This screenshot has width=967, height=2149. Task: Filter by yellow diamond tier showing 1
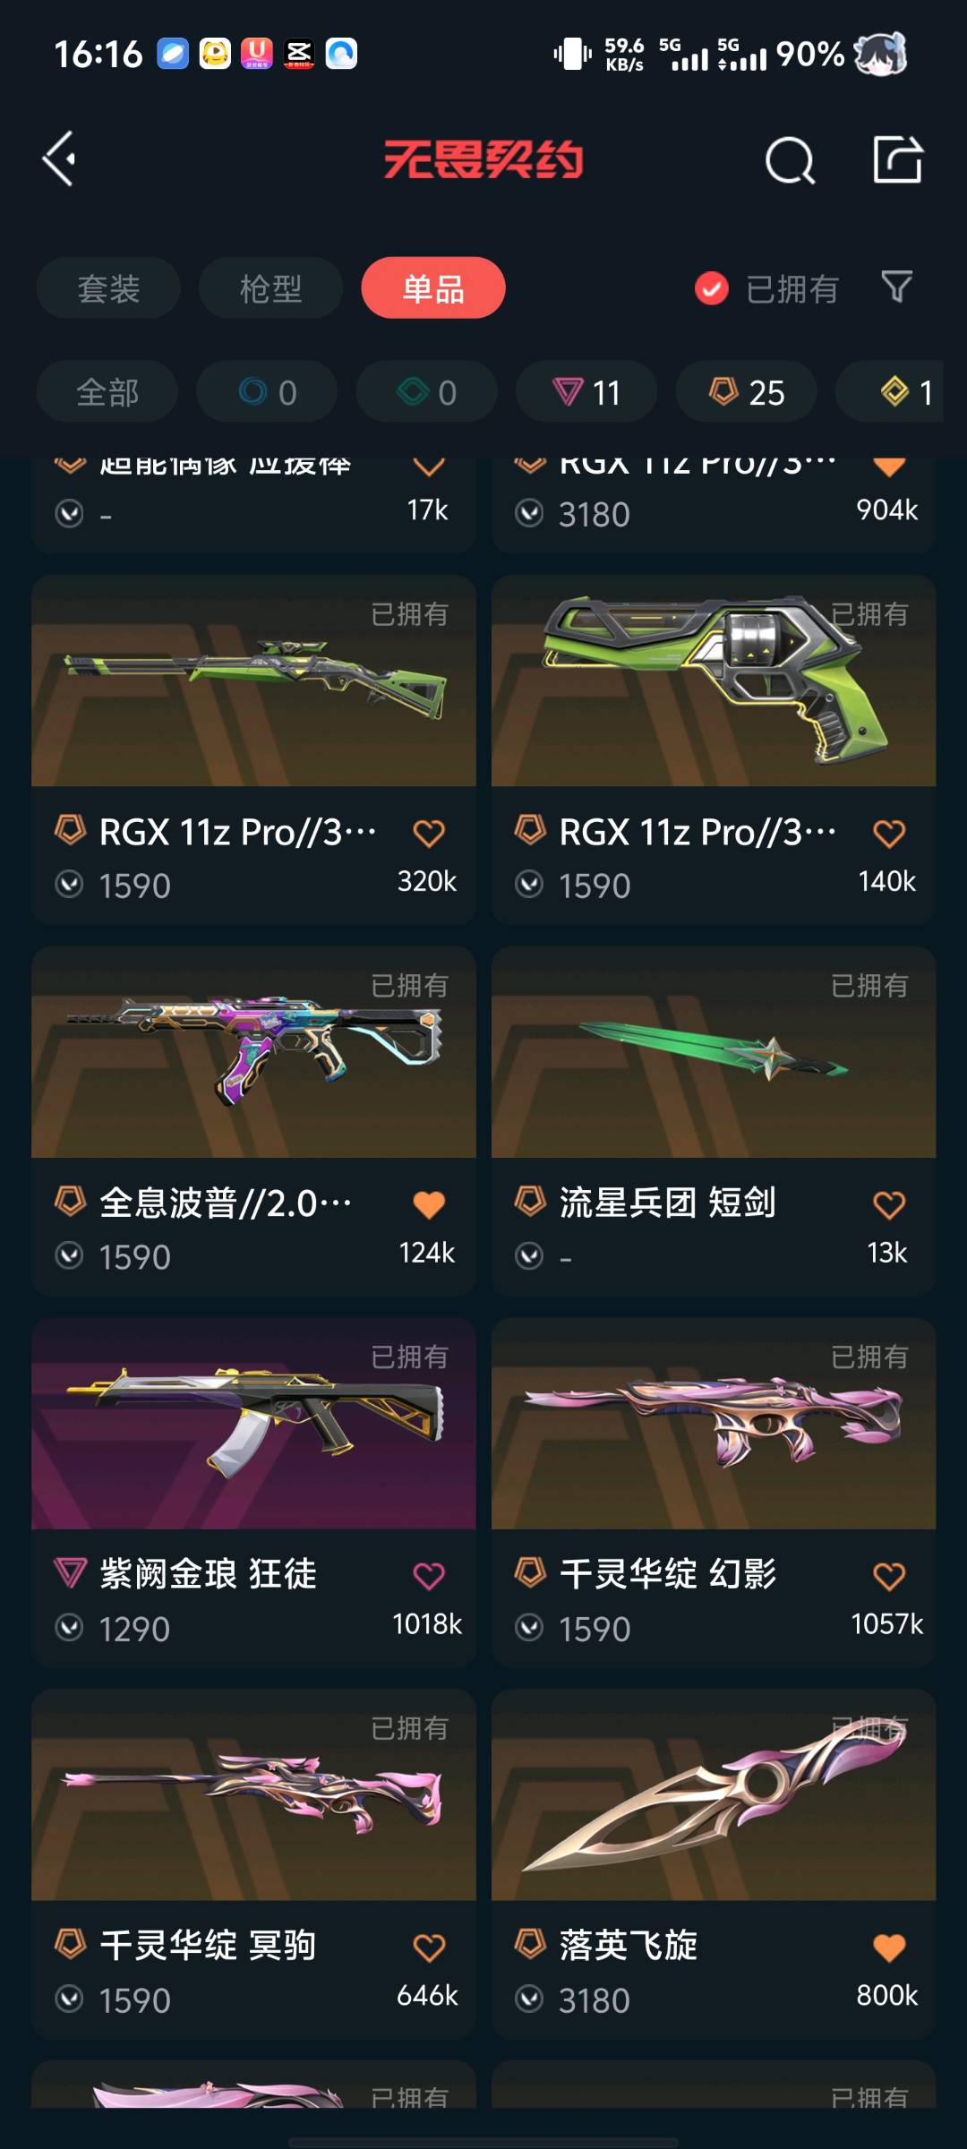click(x=901, y=391)
